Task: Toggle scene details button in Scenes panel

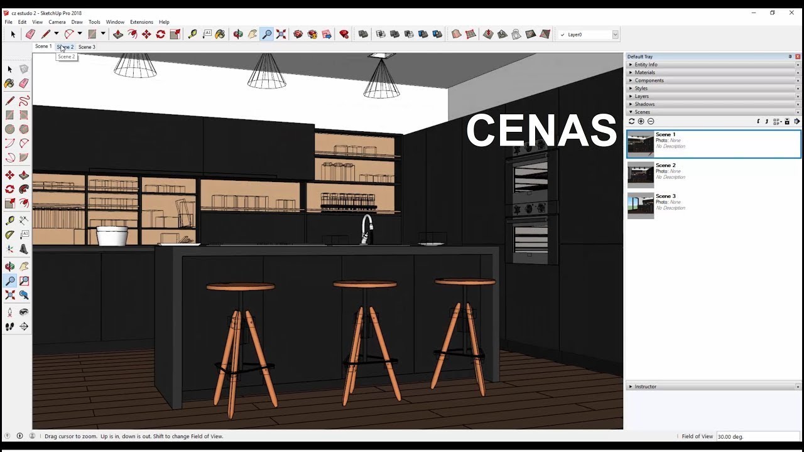Action: (x=787, y=121)
